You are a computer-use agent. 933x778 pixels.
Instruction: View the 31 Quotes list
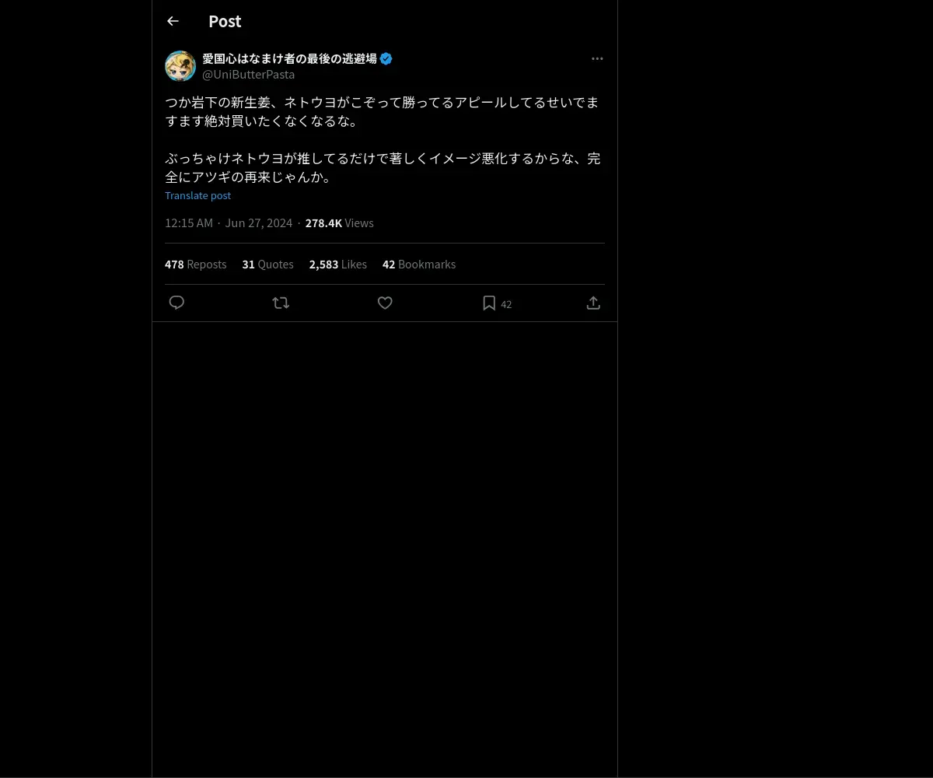[x=268, y=264]
